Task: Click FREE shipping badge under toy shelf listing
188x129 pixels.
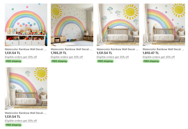Action: point(13,61)
